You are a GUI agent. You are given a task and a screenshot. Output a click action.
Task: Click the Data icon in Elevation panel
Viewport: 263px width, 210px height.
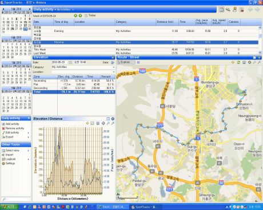click(x=113, y=62)
